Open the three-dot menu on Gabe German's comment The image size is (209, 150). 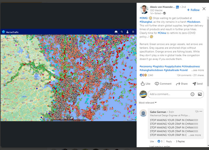tap(201, 111)
